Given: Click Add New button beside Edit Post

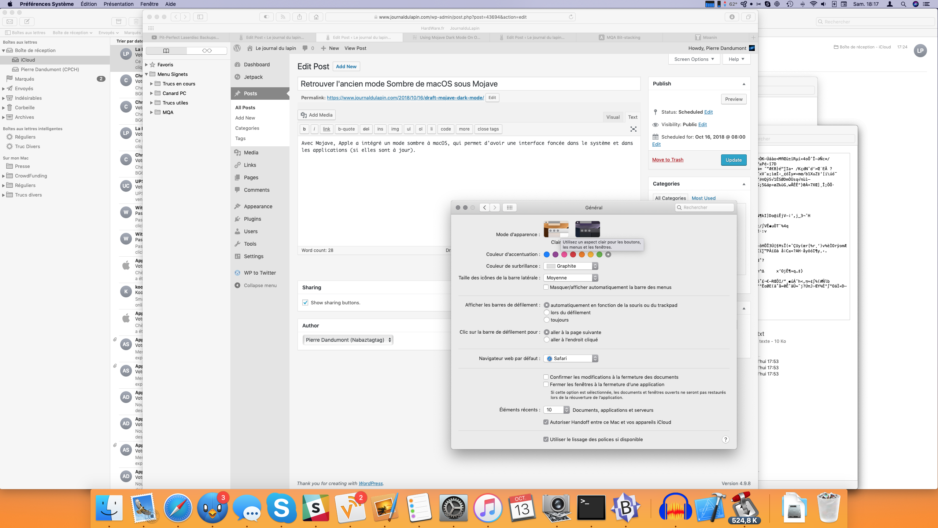Looking at the screenshot, I should (346, 66).
